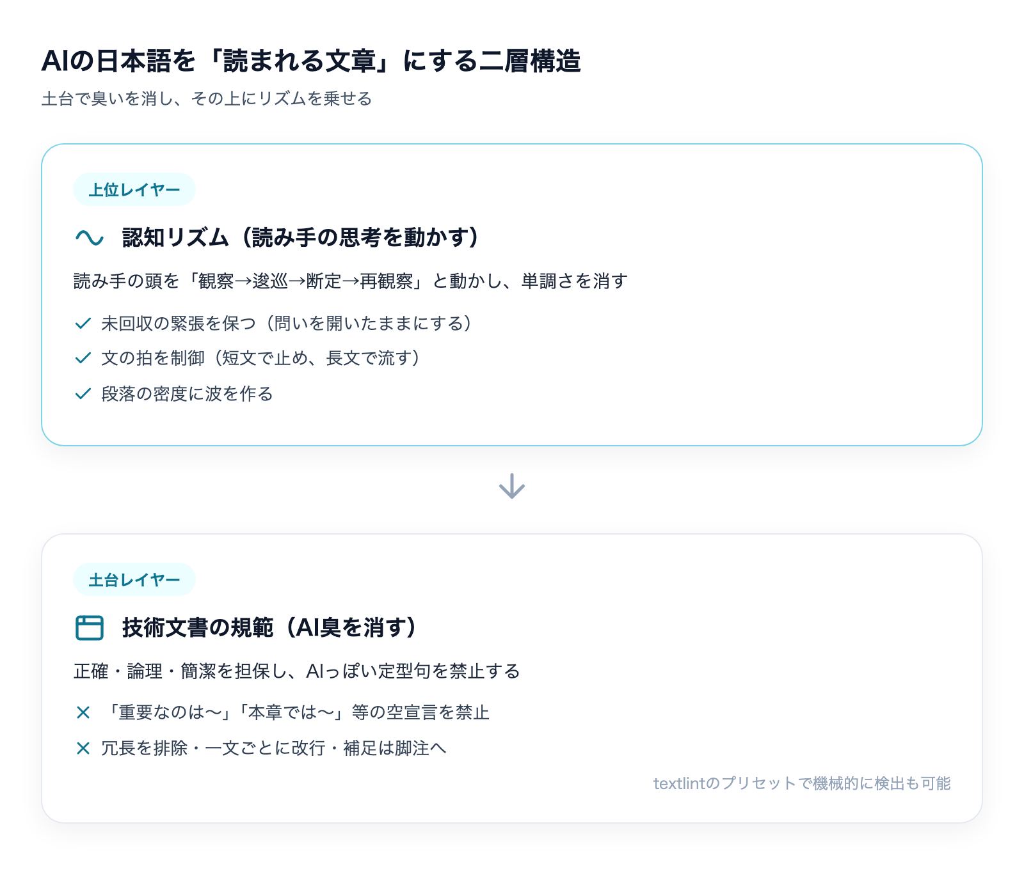The height and width of the screenshot is (885, 1024).
Task: Click the text 冗長を排除・一文ごとに改行・補足は脚注へ
Action: coord(274,748)
